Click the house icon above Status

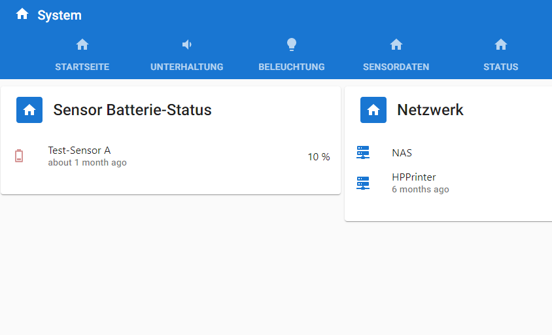point(501,44)
